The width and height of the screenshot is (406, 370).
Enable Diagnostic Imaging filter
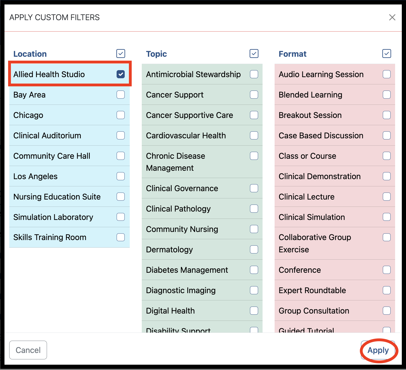(x=254, y=290)
